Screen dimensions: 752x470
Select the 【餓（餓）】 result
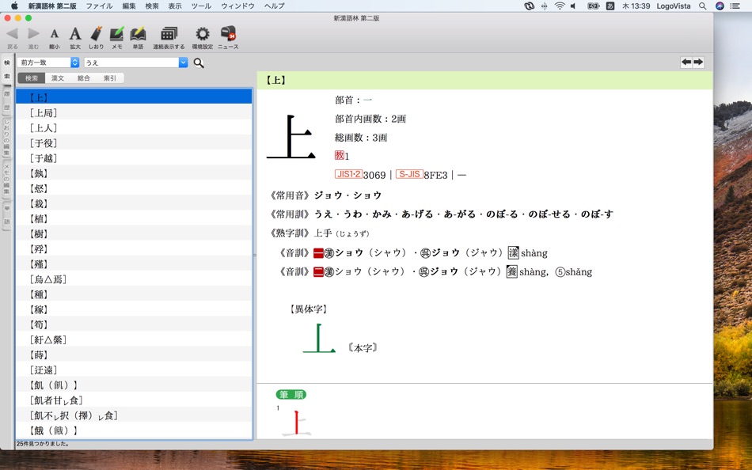click(x=134, y=430)
